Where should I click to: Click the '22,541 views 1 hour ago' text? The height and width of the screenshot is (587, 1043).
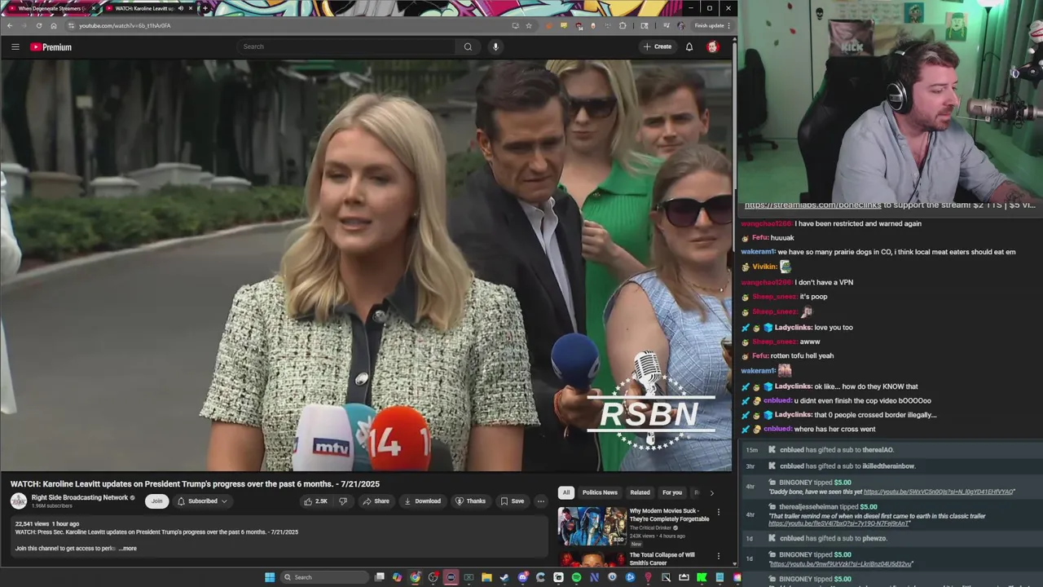[47, 524]
